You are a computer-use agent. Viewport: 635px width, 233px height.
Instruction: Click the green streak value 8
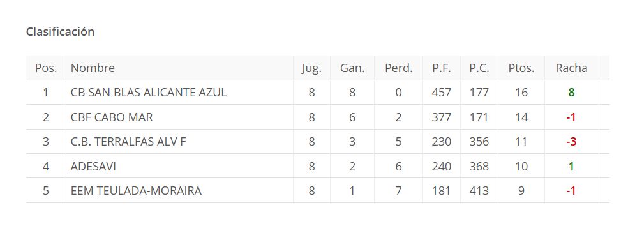click(571, 93)
